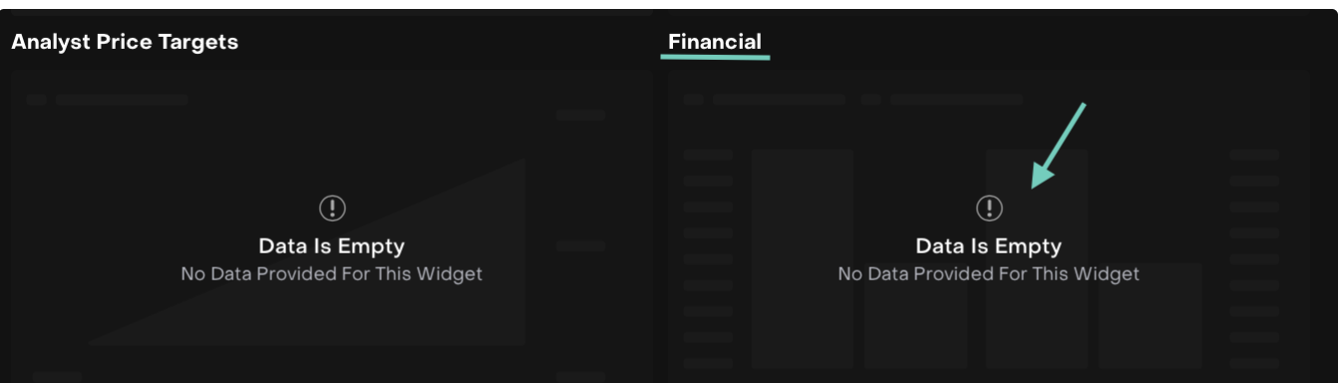Click "No Data Provided" message in Financial widget
Image resolution: width=1338 pixels, height=383 pixels.
[989, 273]
